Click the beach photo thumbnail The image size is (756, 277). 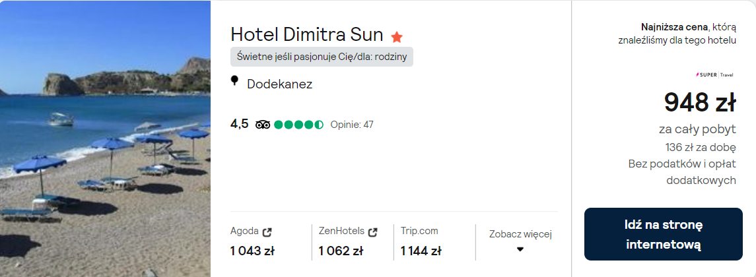pyautogui.click(x=105, y=138)
